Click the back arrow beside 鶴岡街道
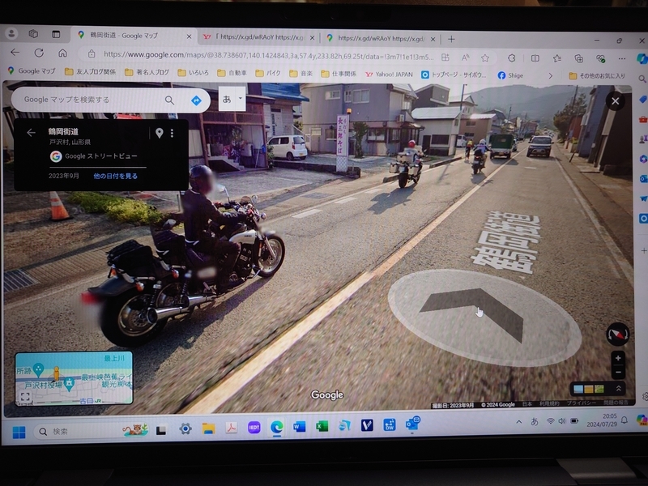The image size is (648, 486). point(31,132)
